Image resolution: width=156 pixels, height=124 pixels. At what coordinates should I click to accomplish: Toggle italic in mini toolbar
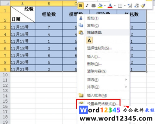(87, 6)
